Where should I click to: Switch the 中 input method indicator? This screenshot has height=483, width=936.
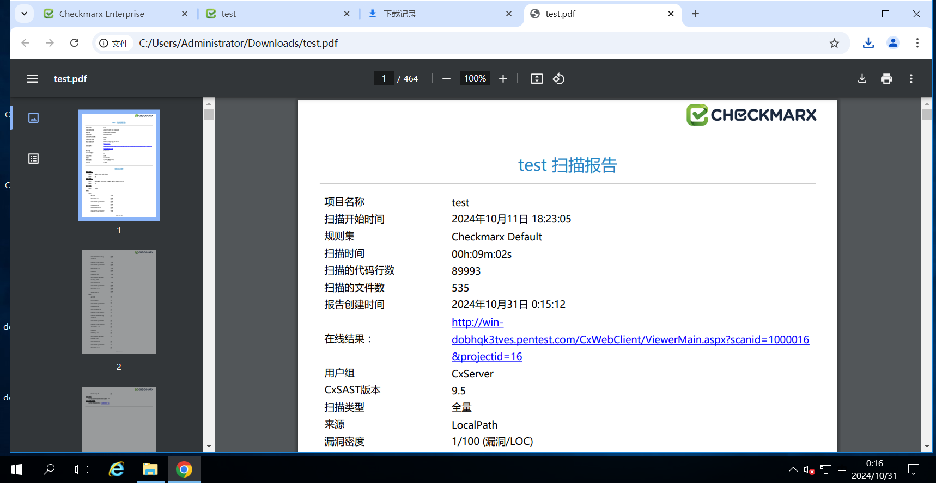tap(842, 469)
